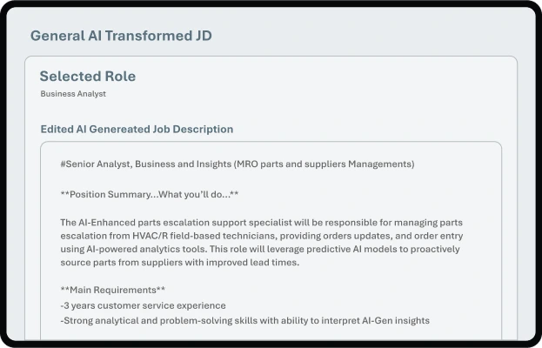Click the Main Requirements heading line
Viewport: 542px width, 348px height.
pos(113,290)
